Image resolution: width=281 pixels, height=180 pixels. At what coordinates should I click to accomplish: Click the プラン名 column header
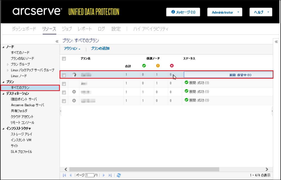tap(86, 58)
